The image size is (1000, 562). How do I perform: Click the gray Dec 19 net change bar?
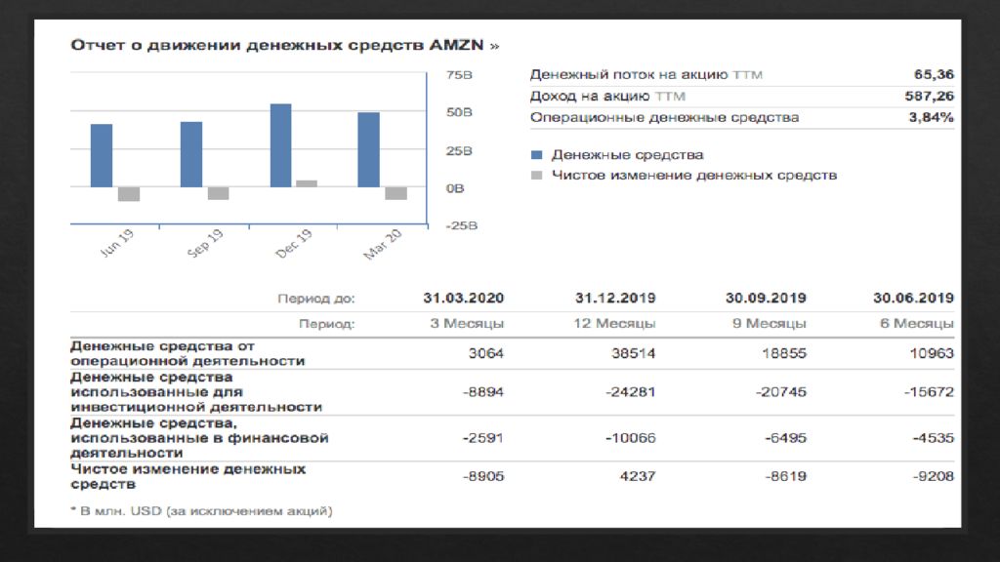306,183
